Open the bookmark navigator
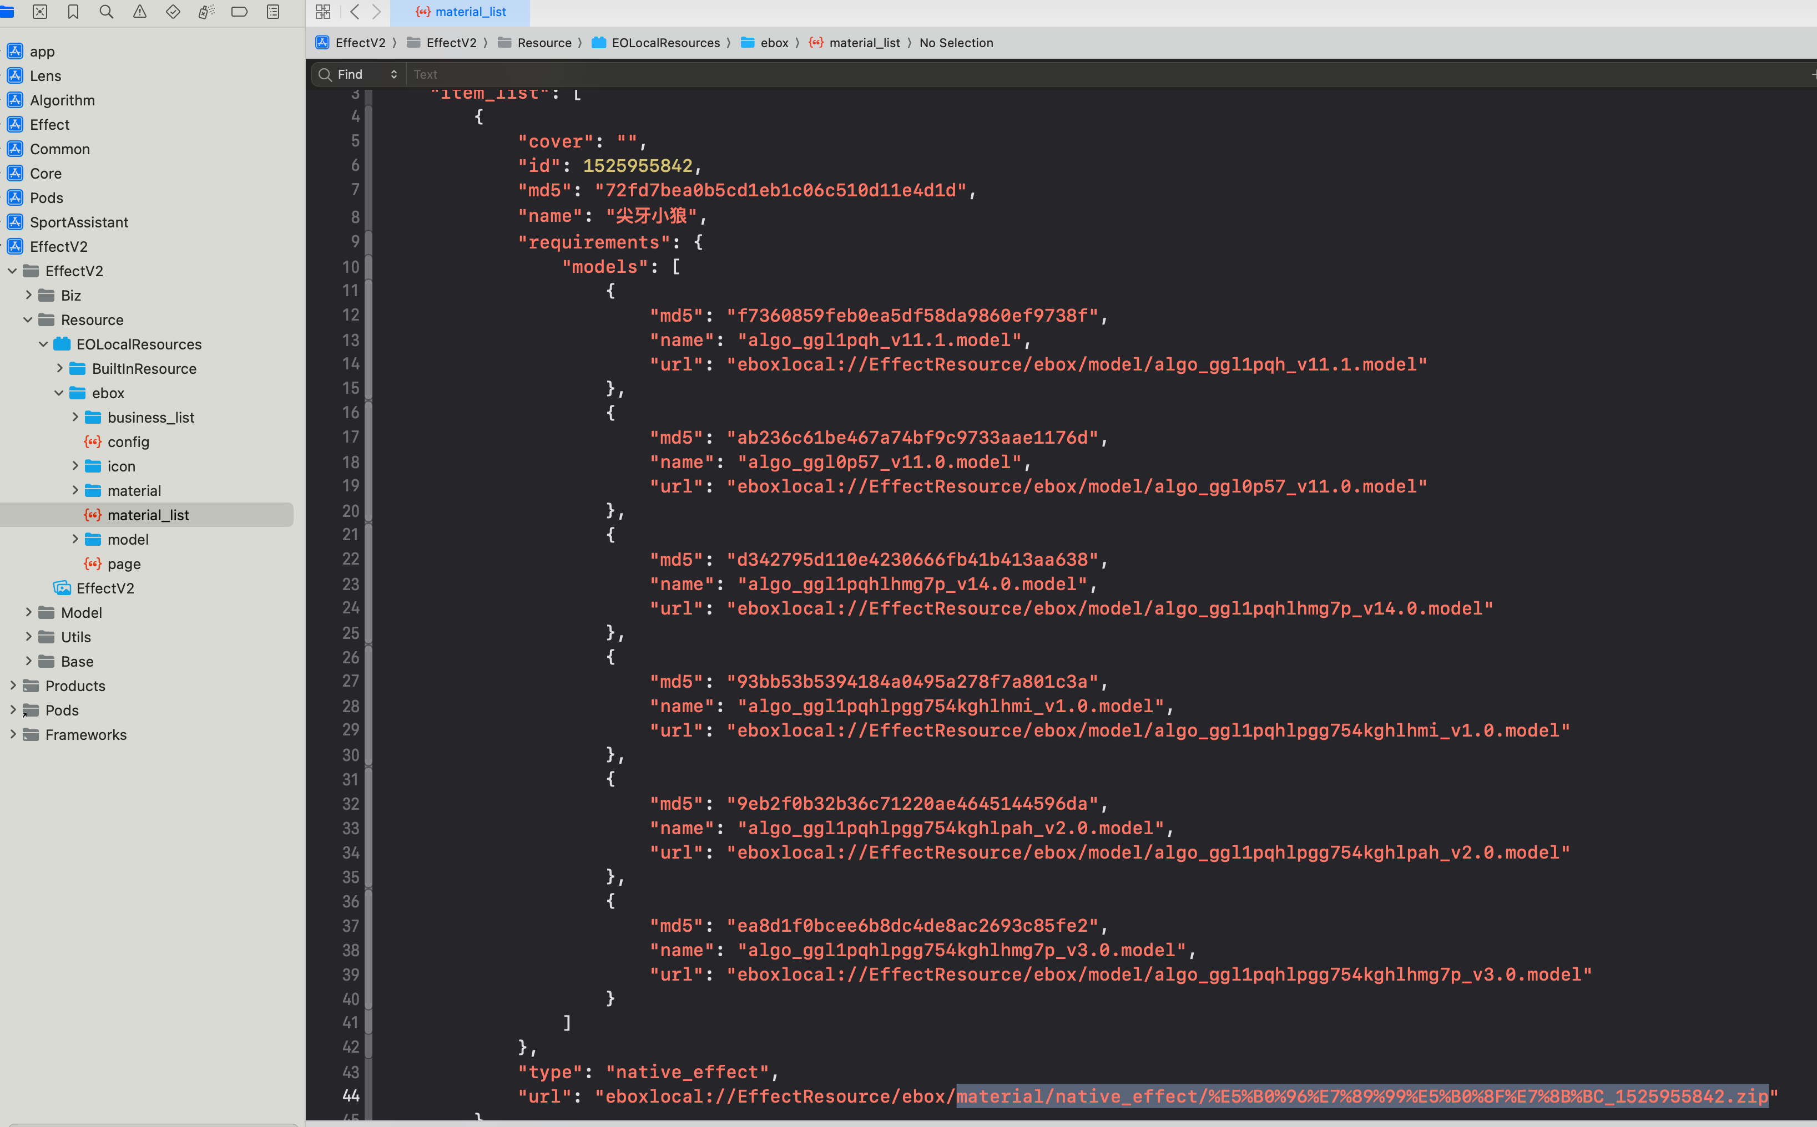The width and height of the screenshot is (1817, 1127). tap(73, 12)
